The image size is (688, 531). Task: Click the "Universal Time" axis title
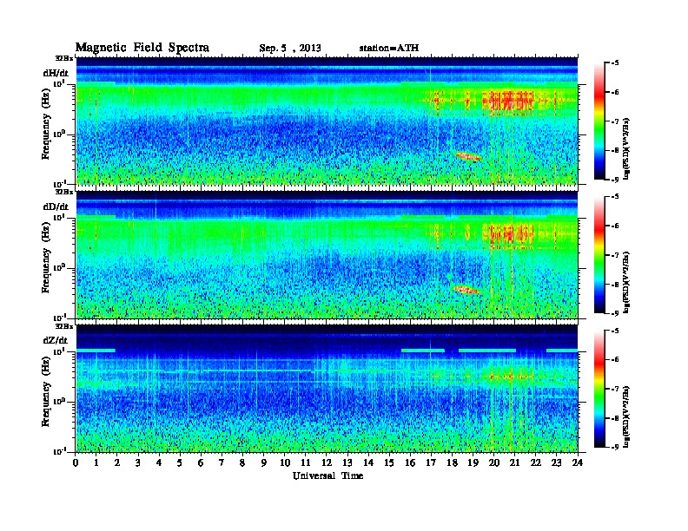point(327,475)
